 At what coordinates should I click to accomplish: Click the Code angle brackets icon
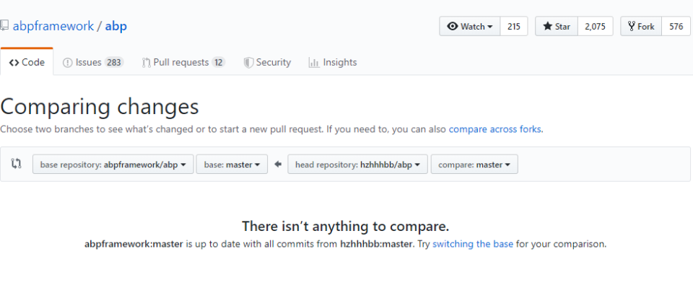point(14,63)
